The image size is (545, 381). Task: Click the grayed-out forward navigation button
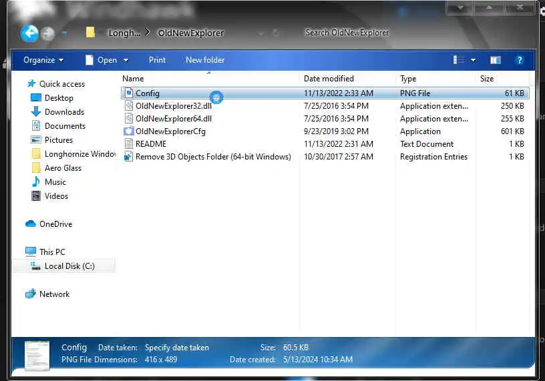[47, 33]
